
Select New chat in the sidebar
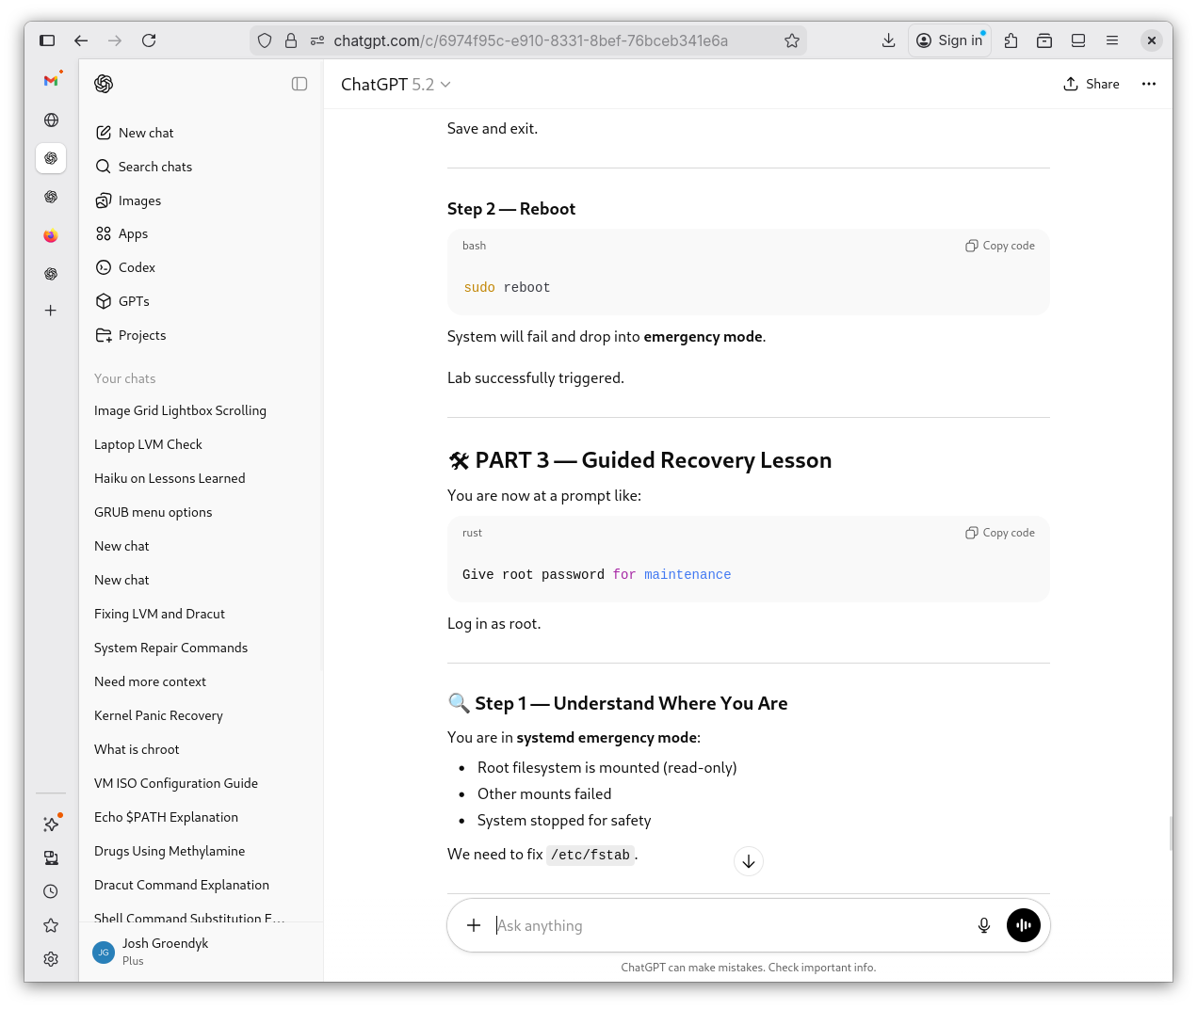tap(146, 133)
